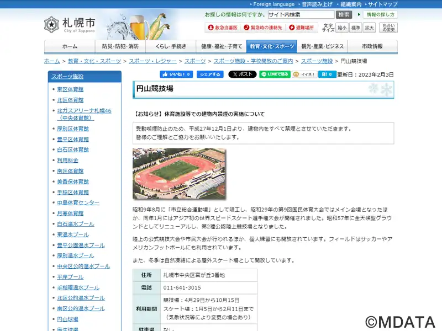Open サイトマップ link
This screenshot has width=442, height=331.
382,4
